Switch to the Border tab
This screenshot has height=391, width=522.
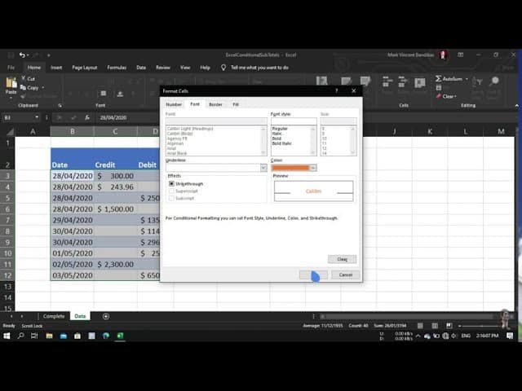click(x=215, y=104)
